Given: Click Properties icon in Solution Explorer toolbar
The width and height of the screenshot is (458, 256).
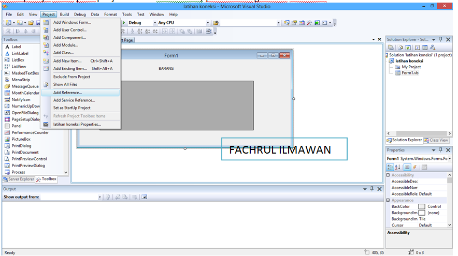Looking at the screenshot, I should (391, 48).
